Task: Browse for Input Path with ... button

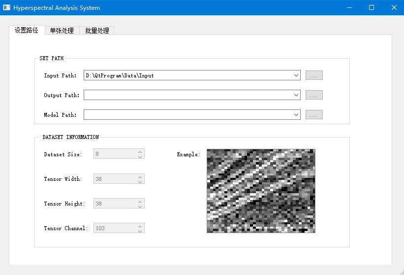Action: tap(314, 75)
